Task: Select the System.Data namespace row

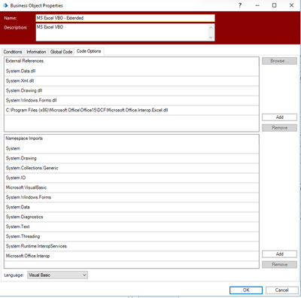Action: coord(132,207)
